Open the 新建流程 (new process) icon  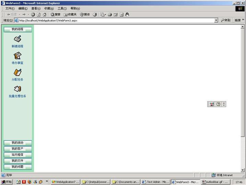(17, 39)
